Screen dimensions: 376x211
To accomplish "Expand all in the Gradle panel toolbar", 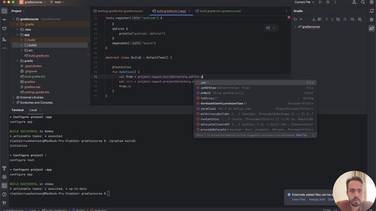I will point(327,19).
